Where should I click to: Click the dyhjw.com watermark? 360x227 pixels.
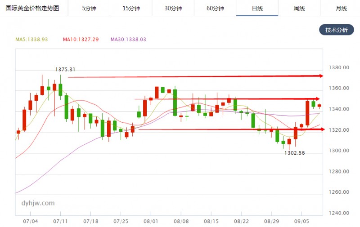(38, 203)
